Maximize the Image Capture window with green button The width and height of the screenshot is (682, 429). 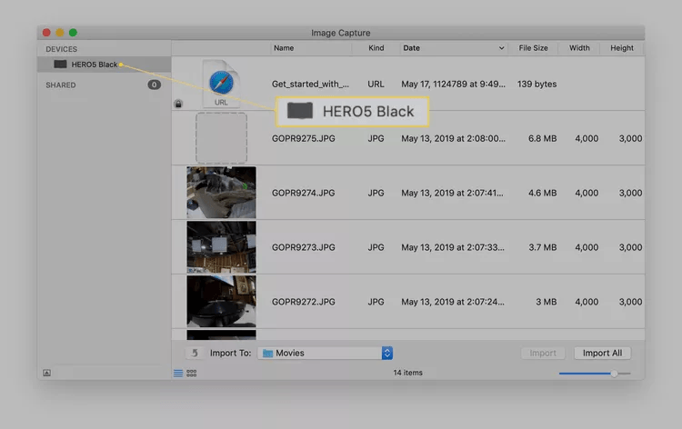pyautogui.click(x=73, y=33)
